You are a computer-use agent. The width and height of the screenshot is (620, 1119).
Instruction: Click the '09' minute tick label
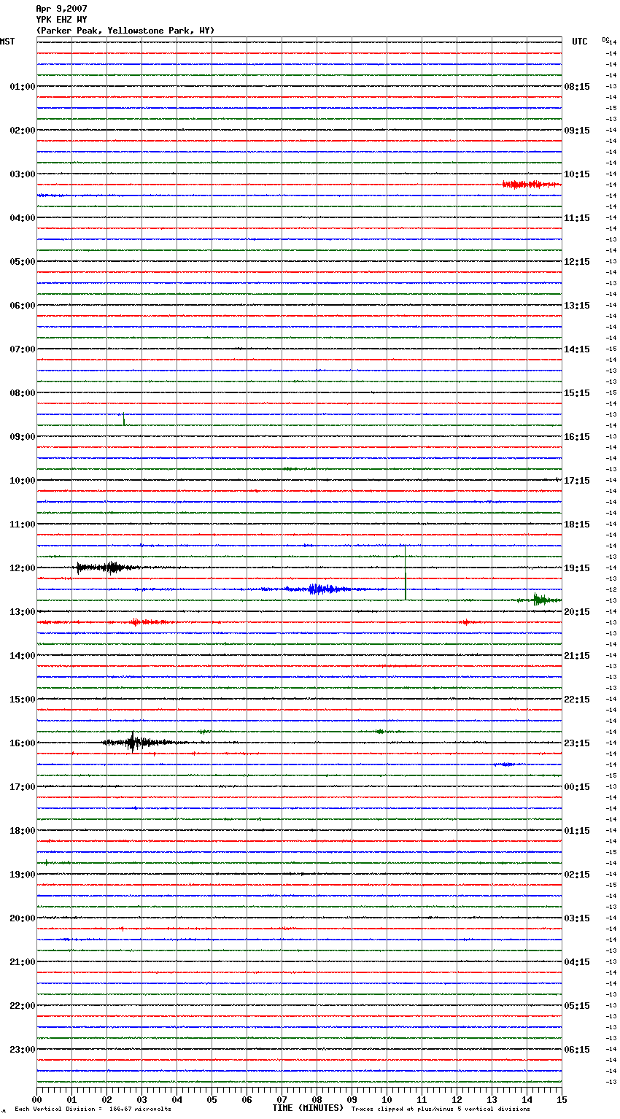(352, 1099)
